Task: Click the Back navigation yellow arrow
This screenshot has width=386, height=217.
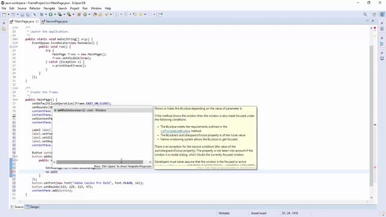Action: (x=141, y=14)
